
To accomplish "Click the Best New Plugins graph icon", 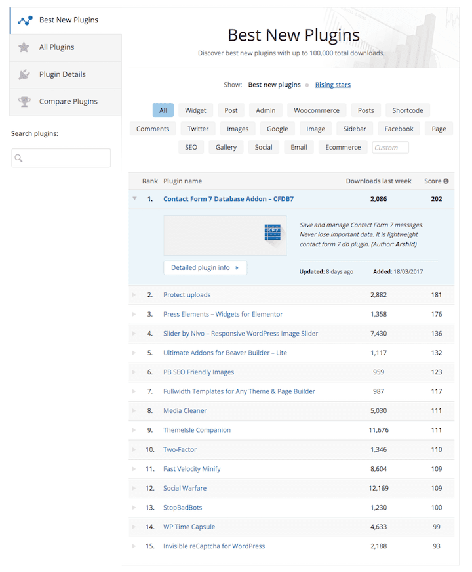I will click(25, 20).
